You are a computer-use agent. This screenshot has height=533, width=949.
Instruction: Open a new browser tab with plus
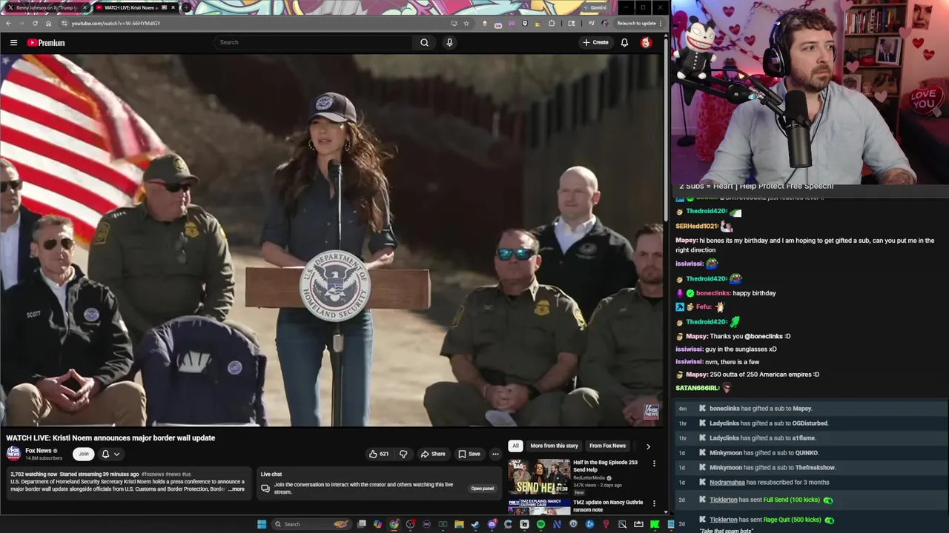186,7
